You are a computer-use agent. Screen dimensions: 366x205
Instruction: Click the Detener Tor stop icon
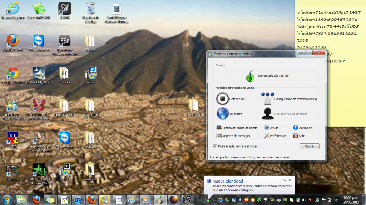pos(223,98)
